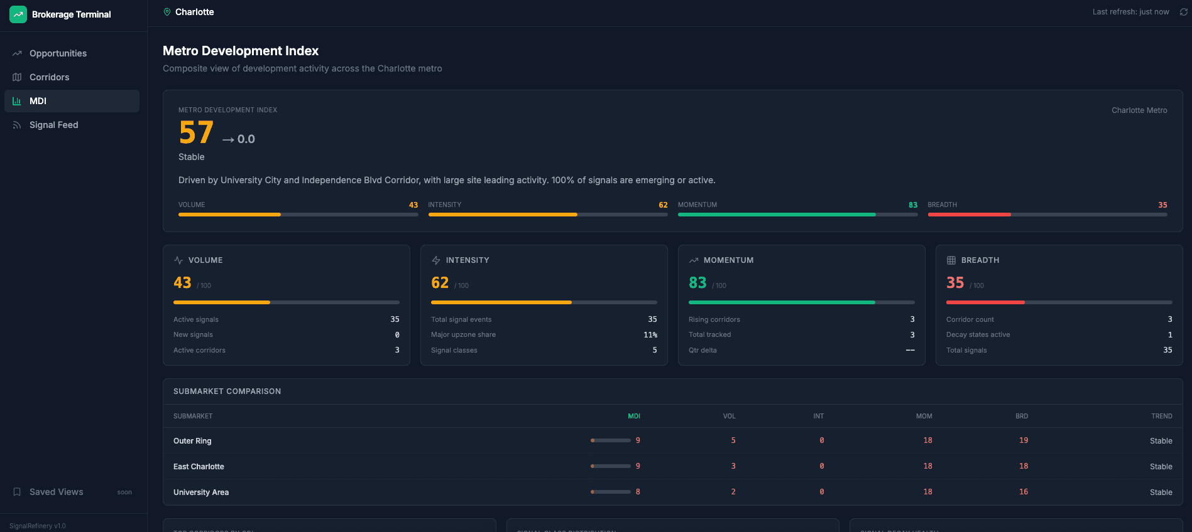Sort table by SUBMARKET column header
This screenshot has height=532, width=1192.
[193, 416]
